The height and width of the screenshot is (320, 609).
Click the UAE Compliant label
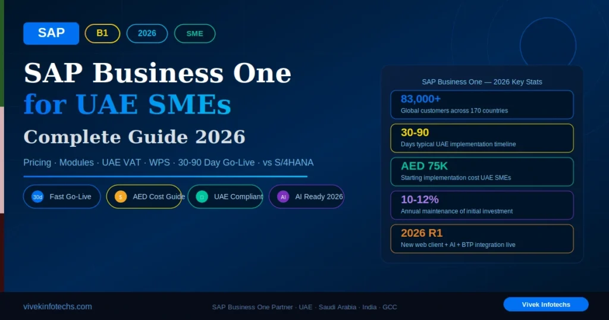[238, 197]
